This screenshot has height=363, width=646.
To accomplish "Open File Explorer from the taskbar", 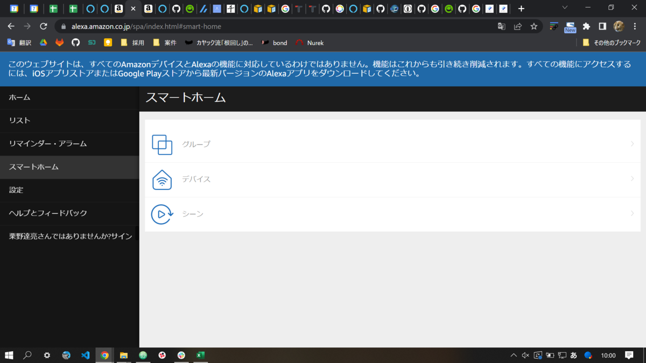I will (124, 355).
